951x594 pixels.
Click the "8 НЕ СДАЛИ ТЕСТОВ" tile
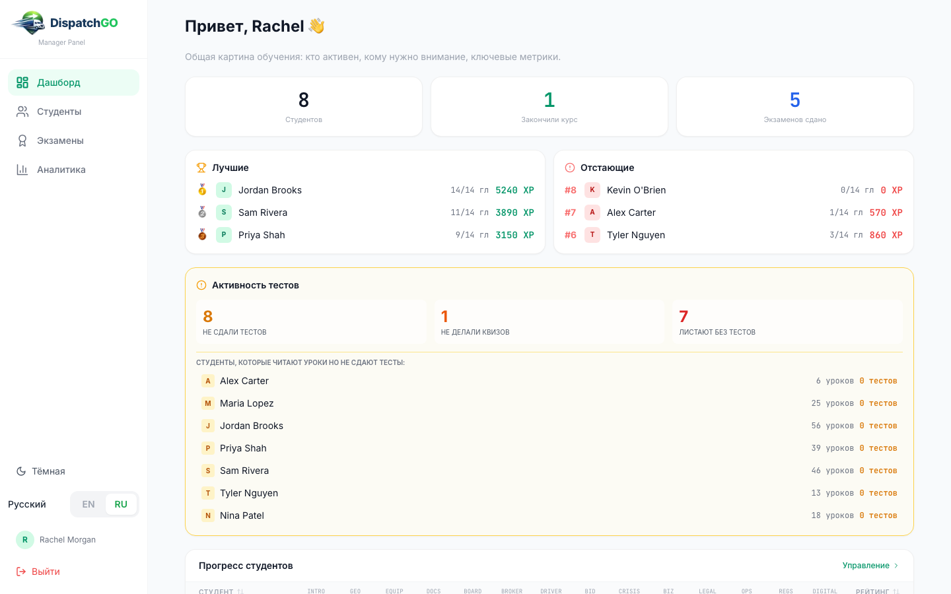coord(311,321)
